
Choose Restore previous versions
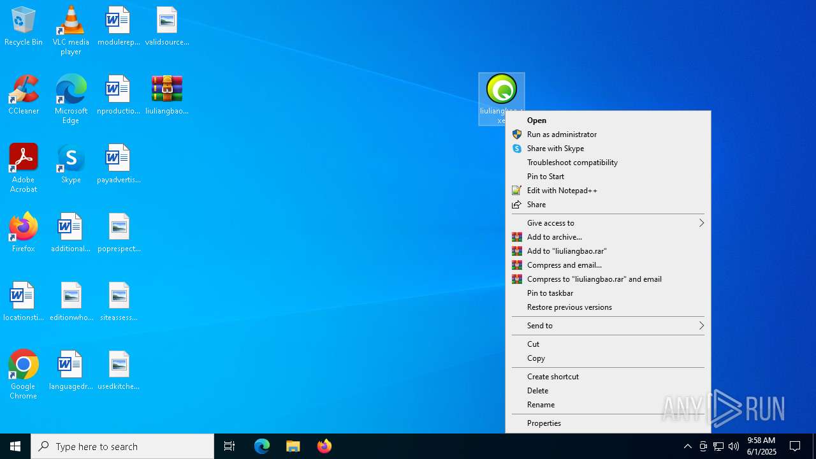click(x=608, y=307)
